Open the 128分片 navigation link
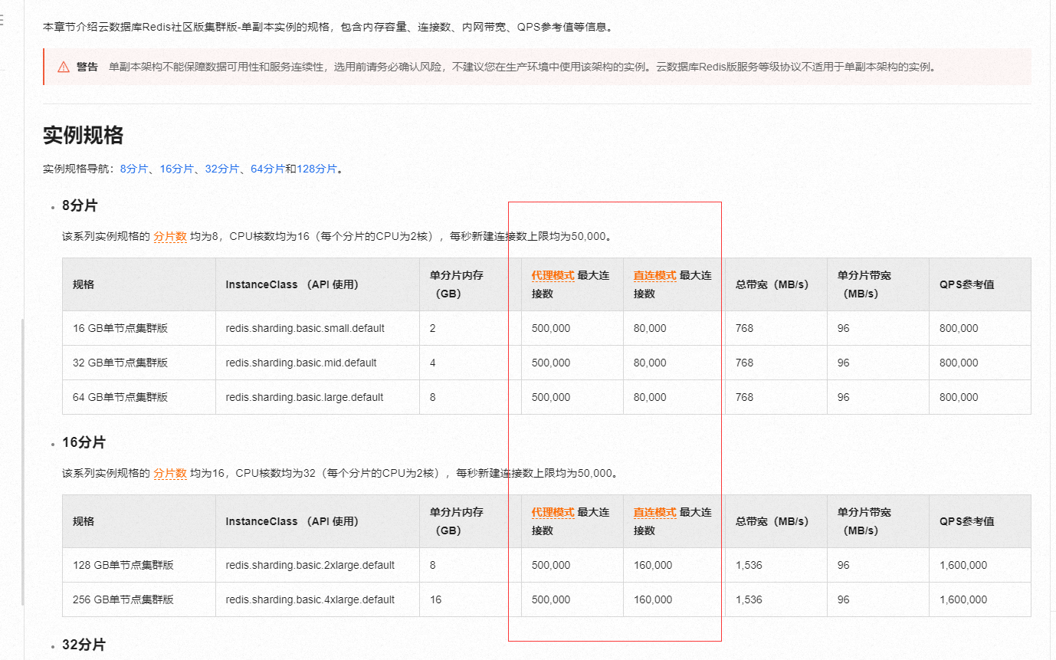 pyautogui.click(x=316, y=169)
